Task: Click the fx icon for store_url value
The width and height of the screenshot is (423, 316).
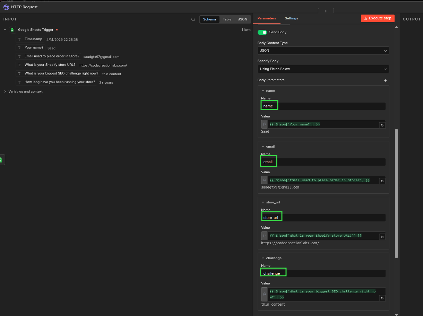Action: [264, 236]
